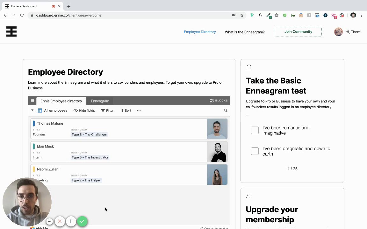Image resolution: width=367 pixels, height=229 pixels.
Task: Open 'What is the Enneagram?' link
Action: click(245, 32)
